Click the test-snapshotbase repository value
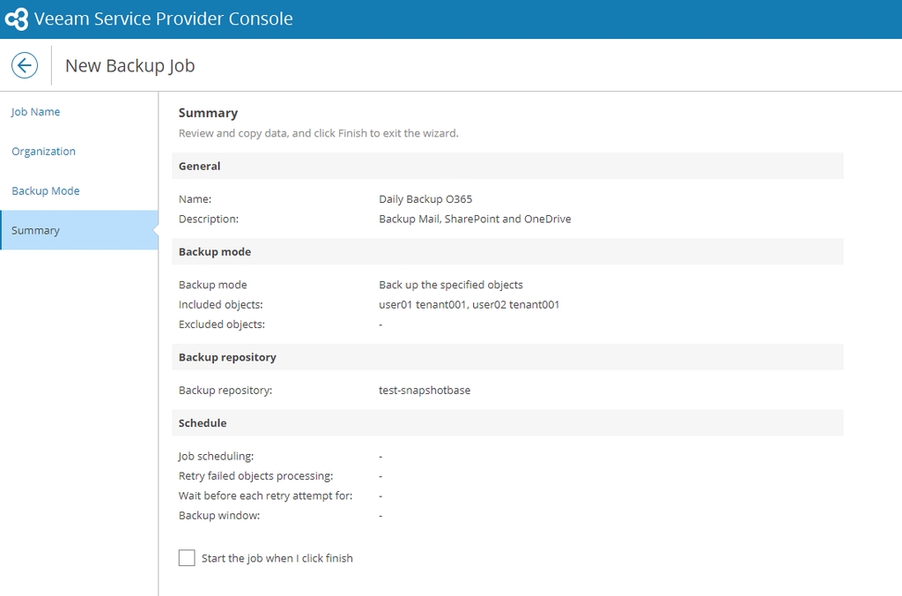This screenshot has width=902, height=596. (425, 391)
